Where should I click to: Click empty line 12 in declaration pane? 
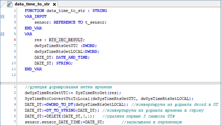coord(76,75)
